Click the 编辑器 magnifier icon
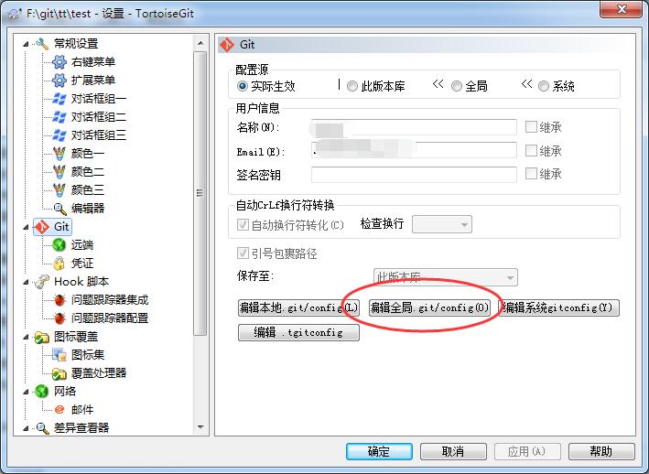This screenshot has height=474, width=649. (x=59, y=209)
